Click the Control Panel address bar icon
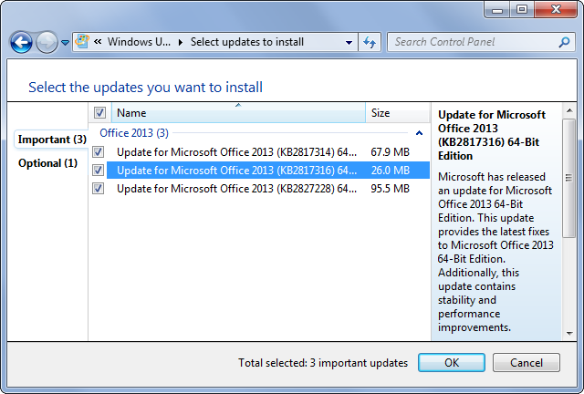The image size is (584, 394). click(82, 42)
